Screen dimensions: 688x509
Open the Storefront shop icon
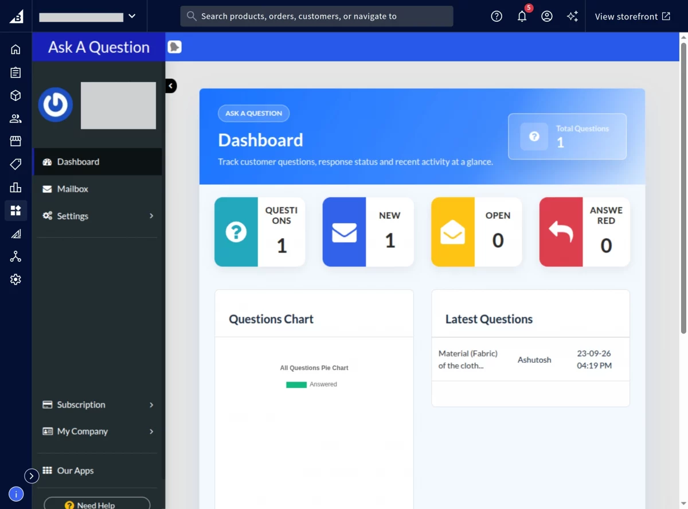coord(15,141)
